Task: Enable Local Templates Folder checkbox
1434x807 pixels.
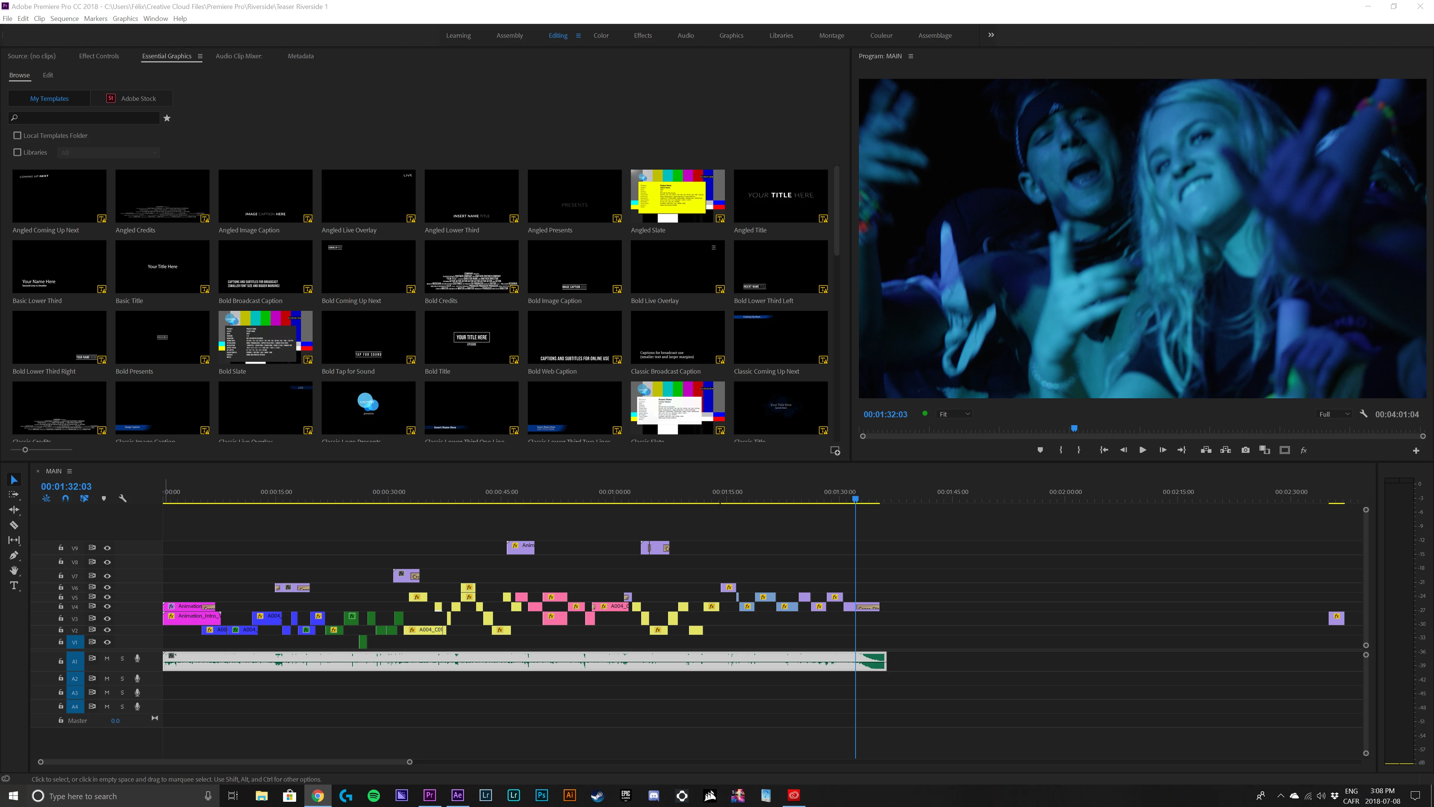Action: coord(17,135)
